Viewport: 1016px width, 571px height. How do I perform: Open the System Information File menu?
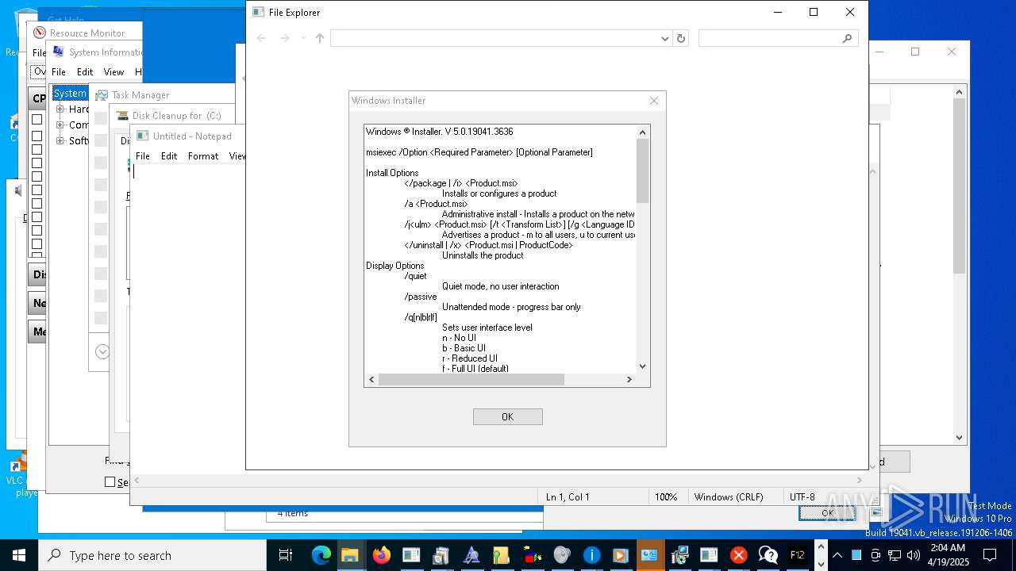(59, 71)
